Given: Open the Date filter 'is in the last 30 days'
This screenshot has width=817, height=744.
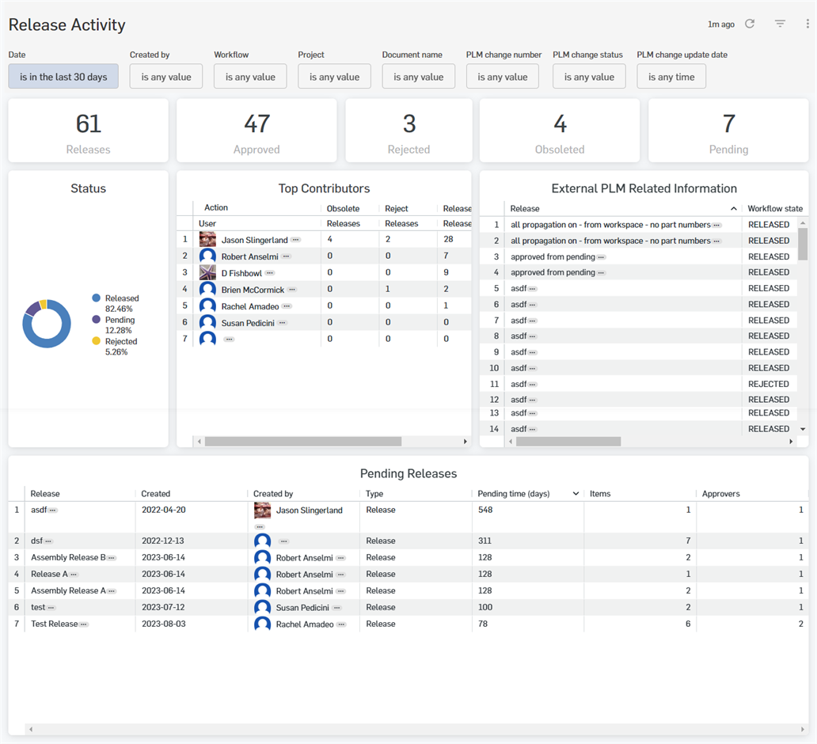Looking at the screenshot, I should pyautogui.click(x=63, y=77).
